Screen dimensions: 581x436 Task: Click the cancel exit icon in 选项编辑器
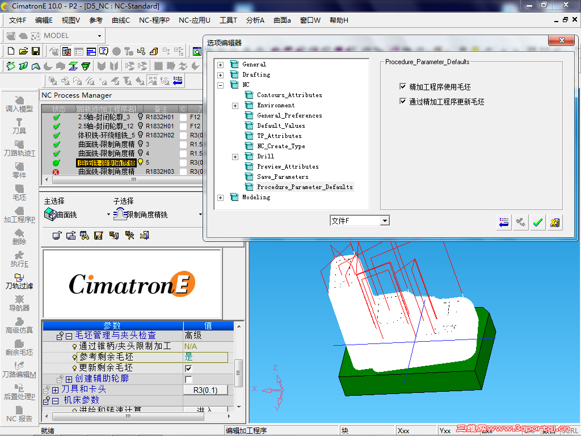point(555,223)
